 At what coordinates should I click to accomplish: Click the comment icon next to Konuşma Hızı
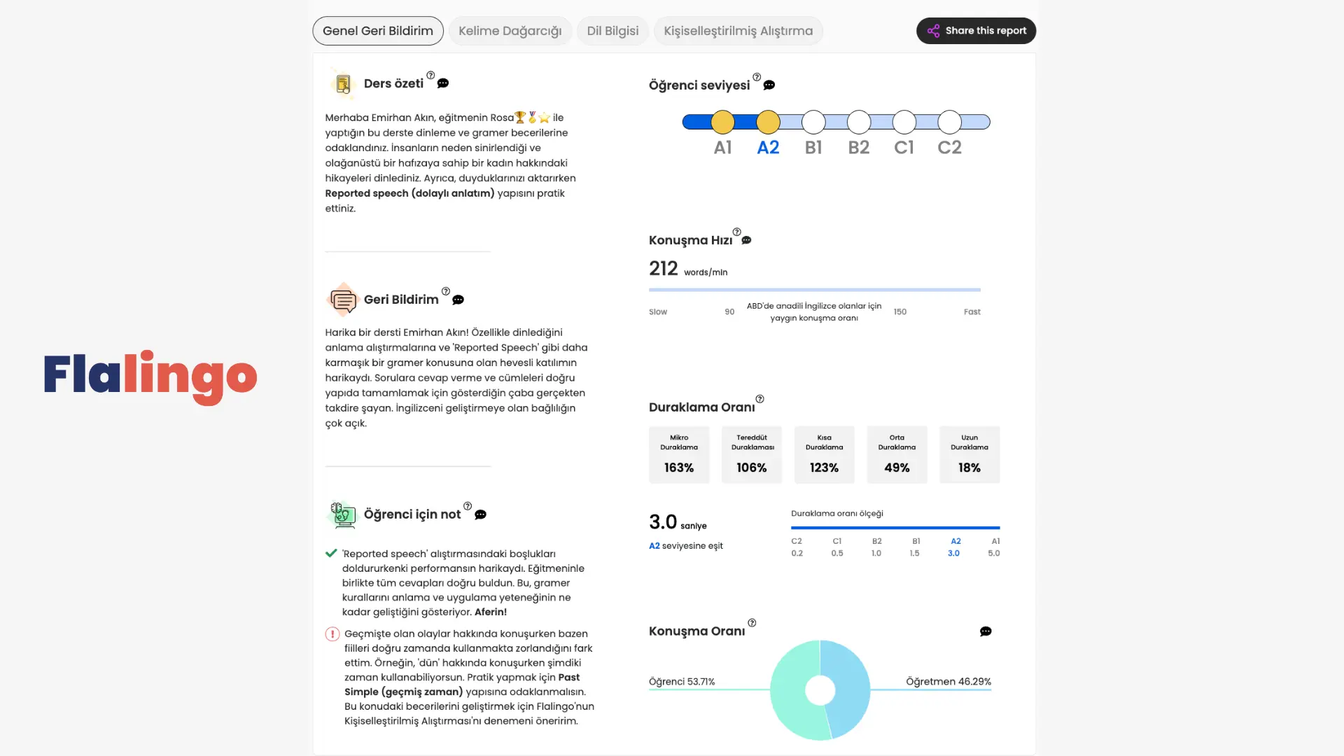(x=746, y=240)
